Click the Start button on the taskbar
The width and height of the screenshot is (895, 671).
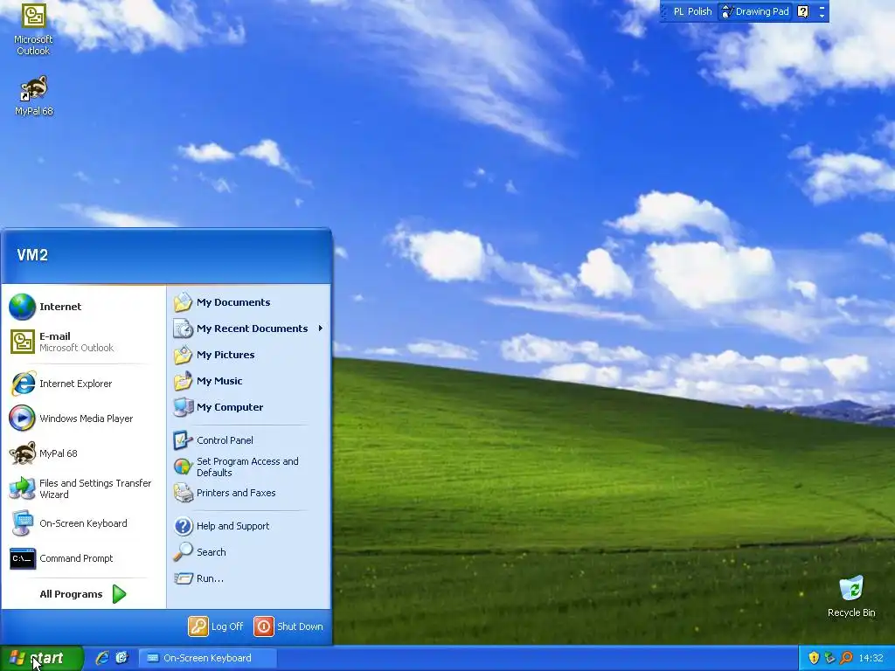(x=41, y=658)
